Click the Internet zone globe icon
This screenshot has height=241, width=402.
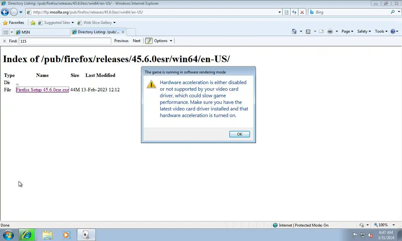[275, 225]
